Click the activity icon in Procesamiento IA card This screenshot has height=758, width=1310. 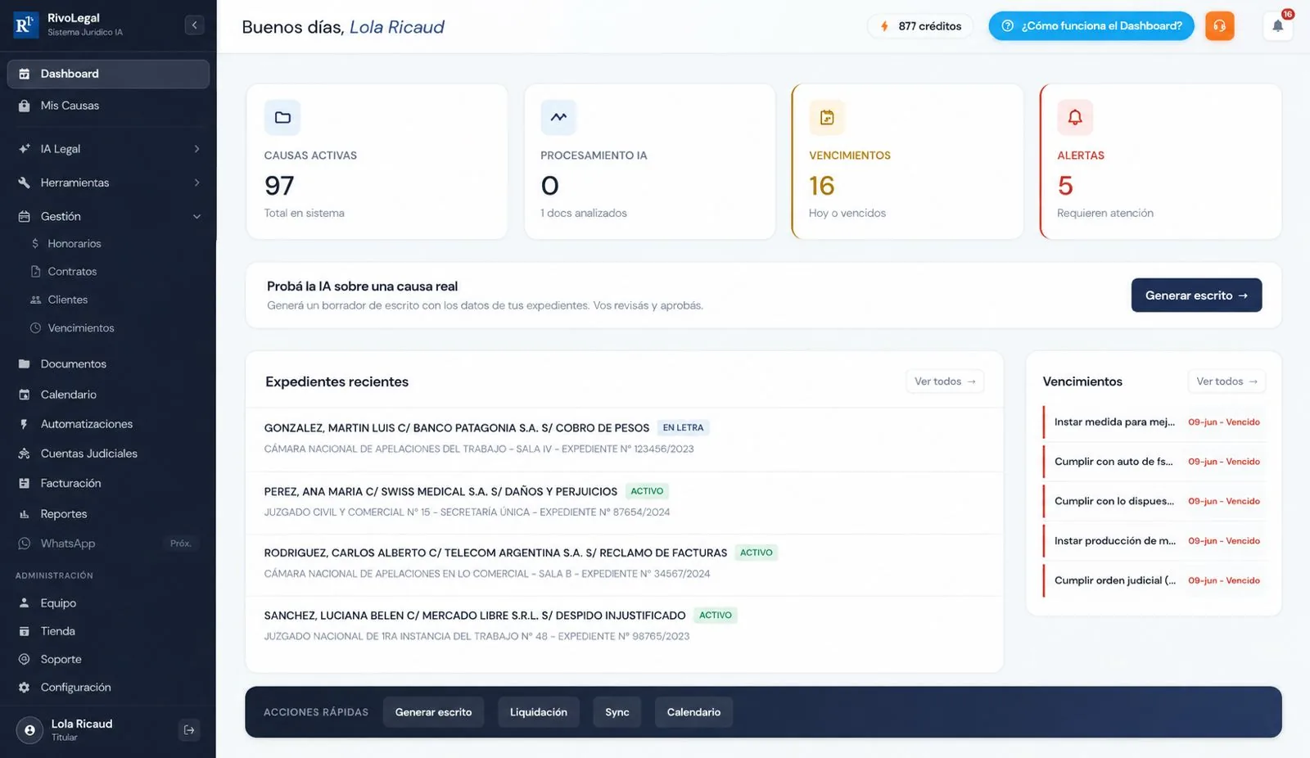click(558, 118)
